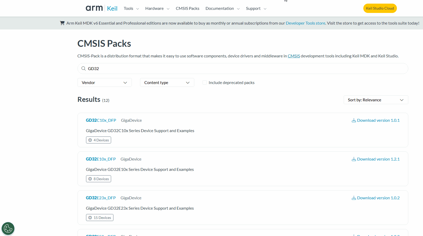This screenshot has height=236, width=423.
Task: Open the CMSIS link in the description
Action: (x=294, y=56)
